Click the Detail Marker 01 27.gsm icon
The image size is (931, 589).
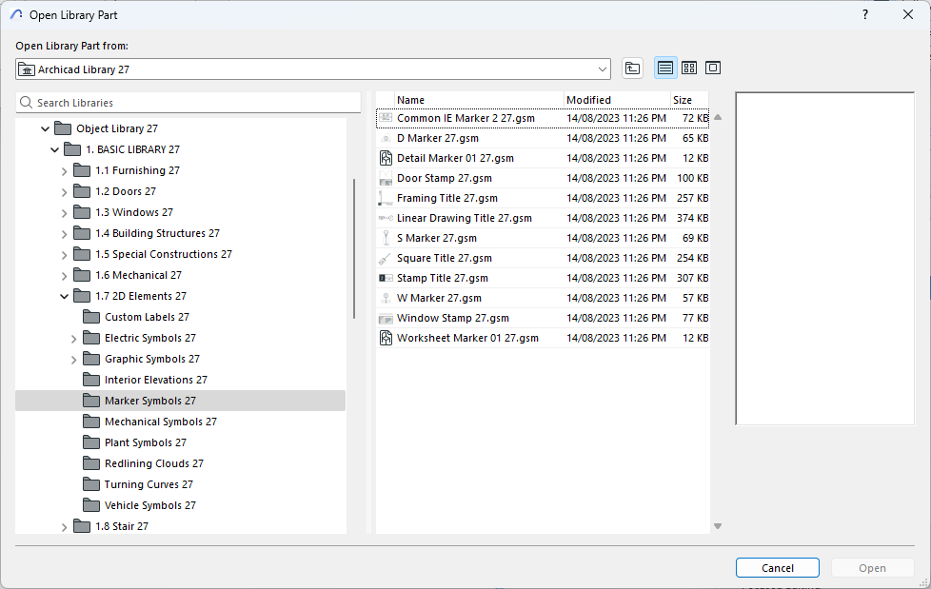pyautogui.click(x=386, y=158)
